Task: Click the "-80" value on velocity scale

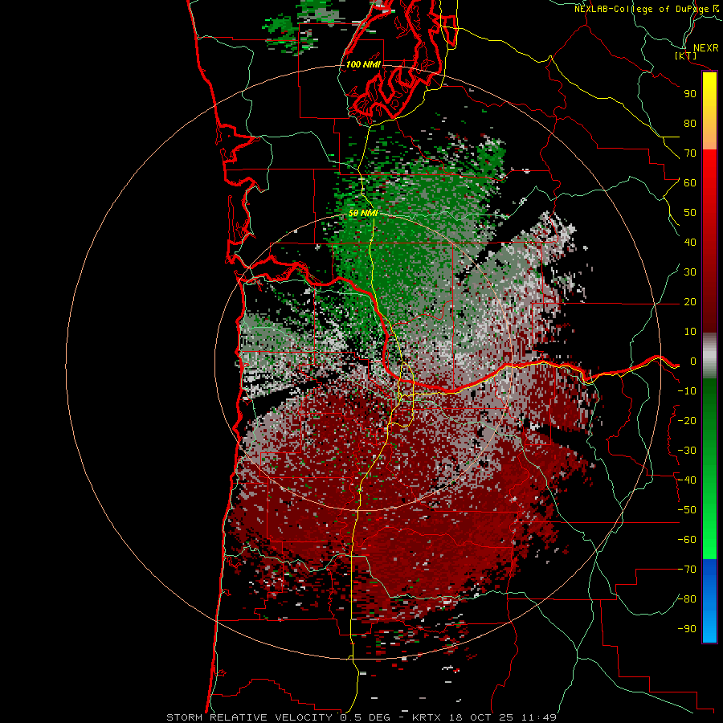Action: (687, 599)
